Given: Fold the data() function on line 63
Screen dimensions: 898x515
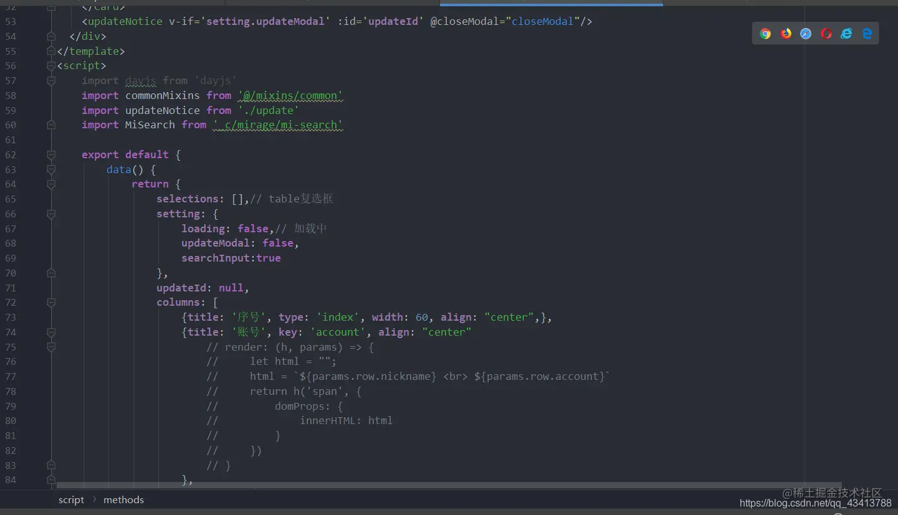Looking at the screenshot, I should coord(51,169).
